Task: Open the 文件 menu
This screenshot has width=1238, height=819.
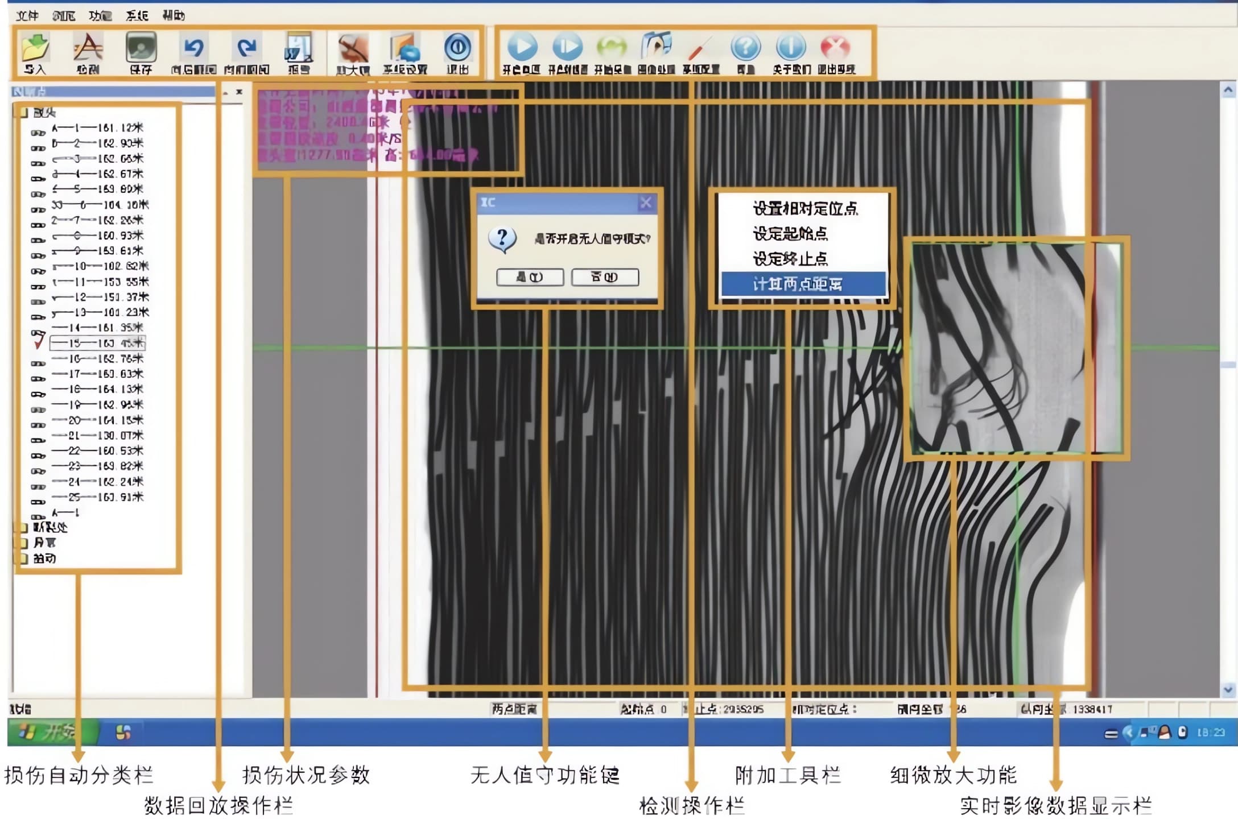Action: pyautogui.click(x=27, y=15)
